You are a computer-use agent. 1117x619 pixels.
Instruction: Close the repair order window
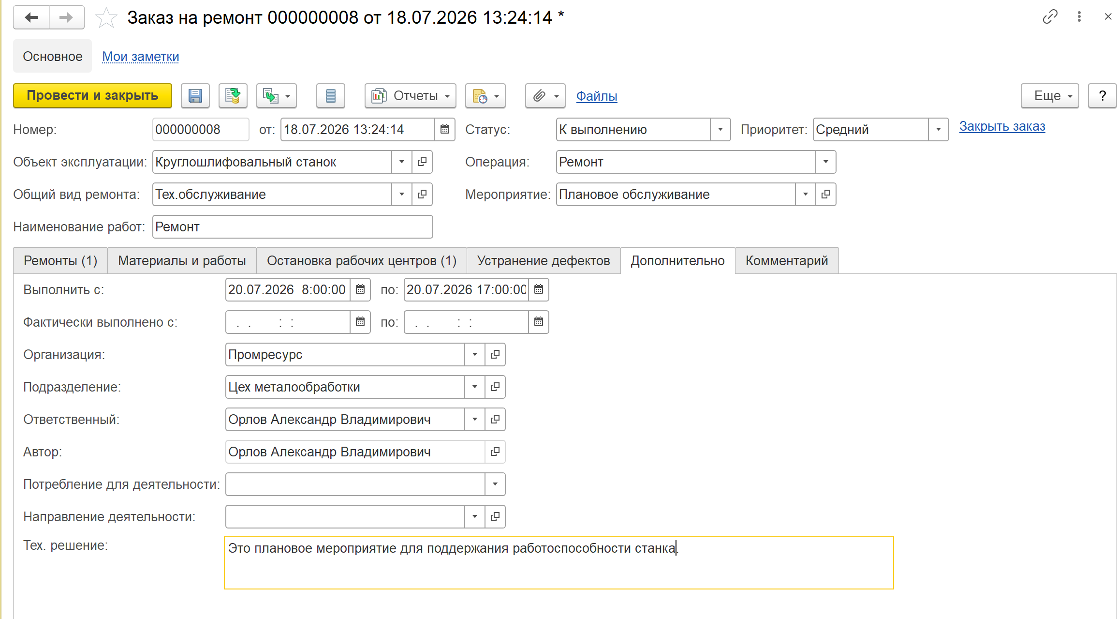click(x=1108, y=17)
